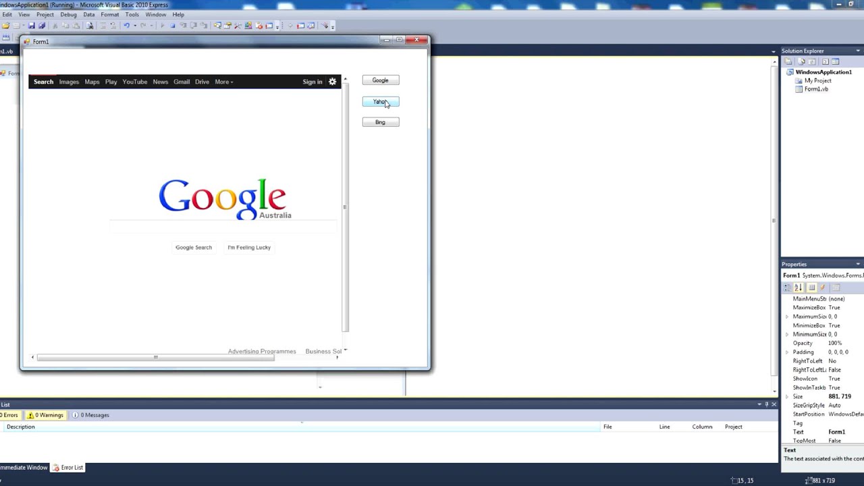The height and width of the screenshot is (486, 864).
Task: Open the Drive link in Google bar
Action: coord(202,82)
